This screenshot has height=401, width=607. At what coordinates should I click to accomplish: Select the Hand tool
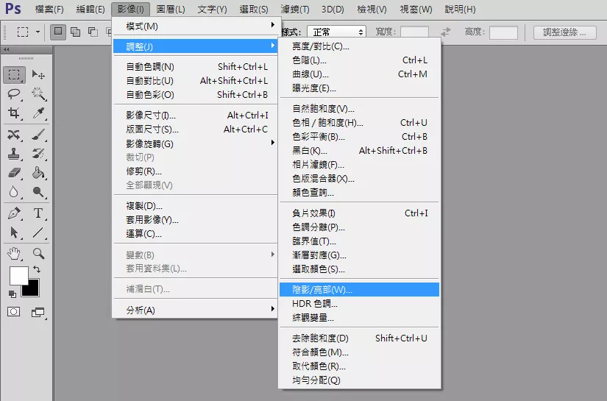tap(14, 254)
